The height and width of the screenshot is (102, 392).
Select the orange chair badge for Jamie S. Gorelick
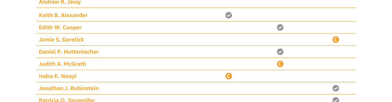[x=336, y=40]
